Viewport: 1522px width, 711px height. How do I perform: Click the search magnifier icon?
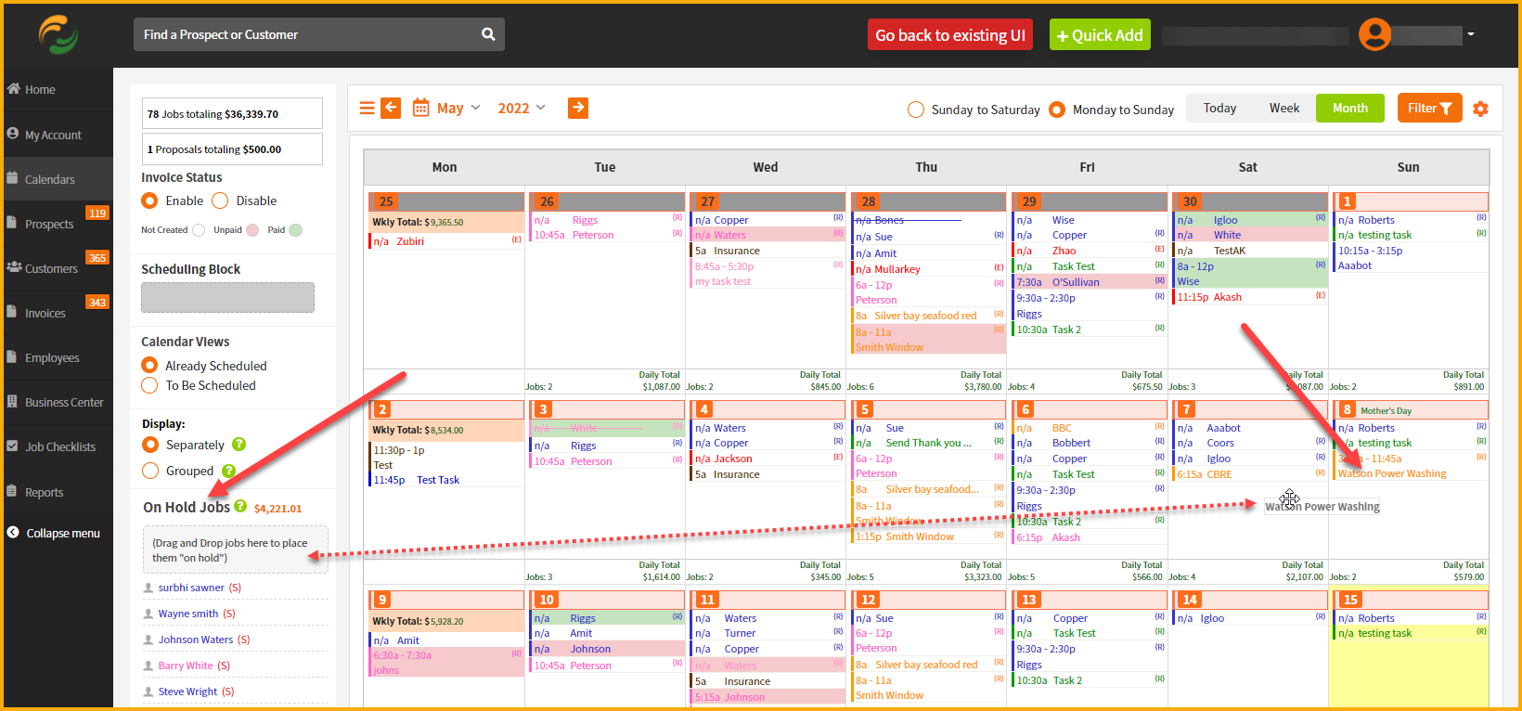488,34
